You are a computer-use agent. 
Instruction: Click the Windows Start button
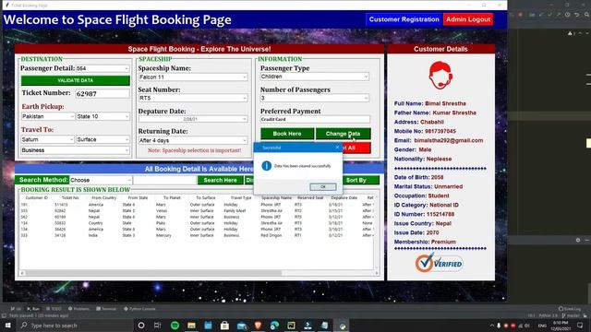click(7, 326)
